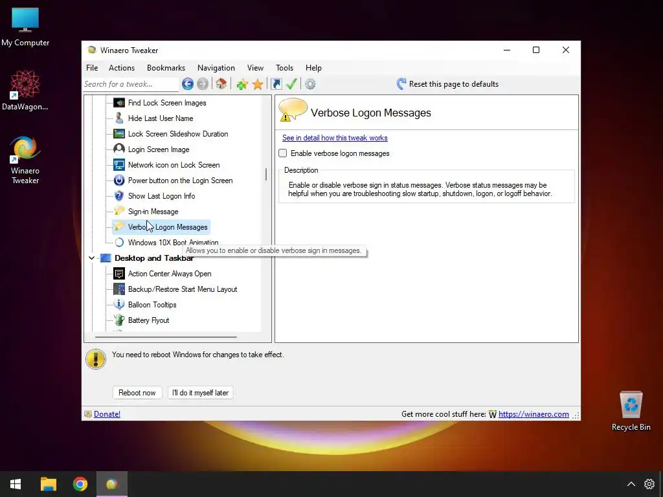The height and width of the screenshot is (497, 663).
Task: Click the Show Last Logon Info shield icon
Action: tap(119, 196)
